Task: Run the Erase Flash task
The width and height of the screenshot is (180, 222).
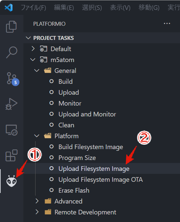Action: [x=74, y=190]
